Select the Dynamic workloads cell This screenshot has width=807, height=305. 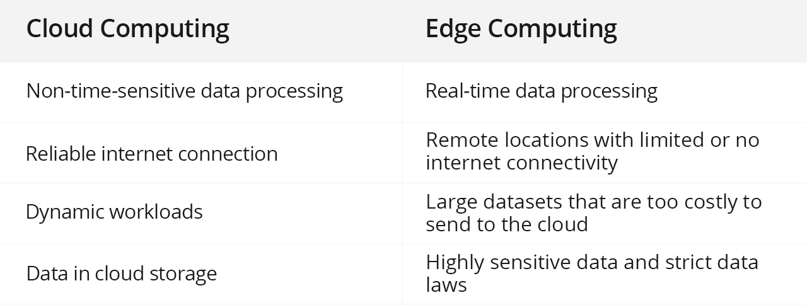coord(114,212)
